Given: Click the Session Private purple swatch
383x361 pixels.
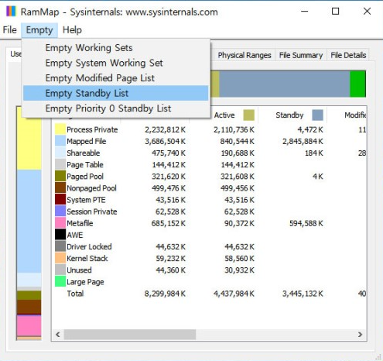Looking at the screenshot, I should [60, 211].
